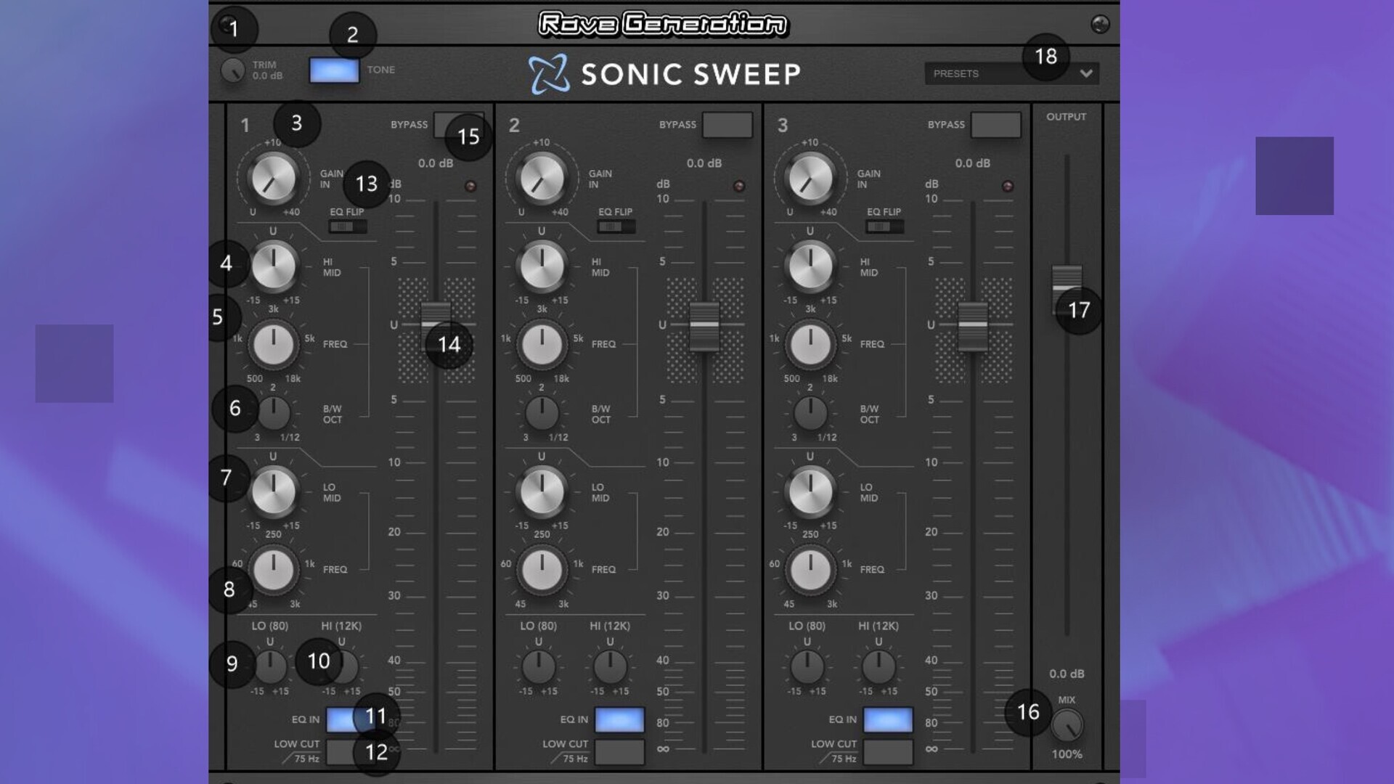
Task: Click channel 2 HI MID FREQ knob
Action: [542, 345]
